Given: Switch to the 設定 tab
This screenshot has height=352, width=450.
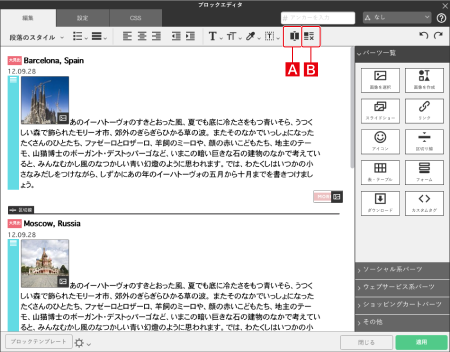Looking at the screenshot, I should tap(82, 18).
